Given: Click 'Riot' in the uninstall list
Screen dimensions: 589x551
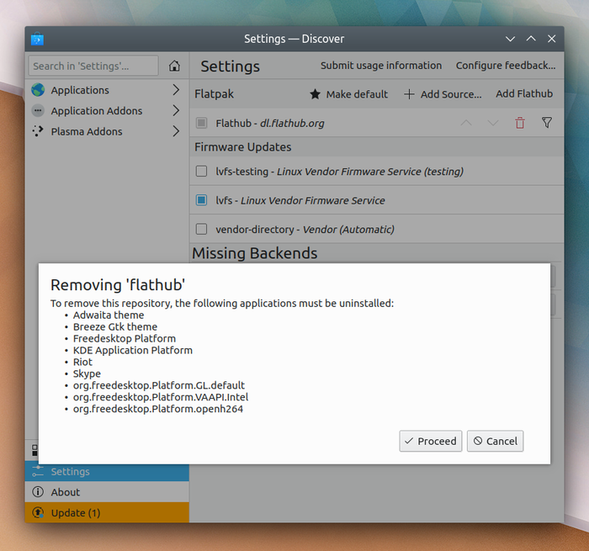Looking at the screenshot, I should point(82,362).
